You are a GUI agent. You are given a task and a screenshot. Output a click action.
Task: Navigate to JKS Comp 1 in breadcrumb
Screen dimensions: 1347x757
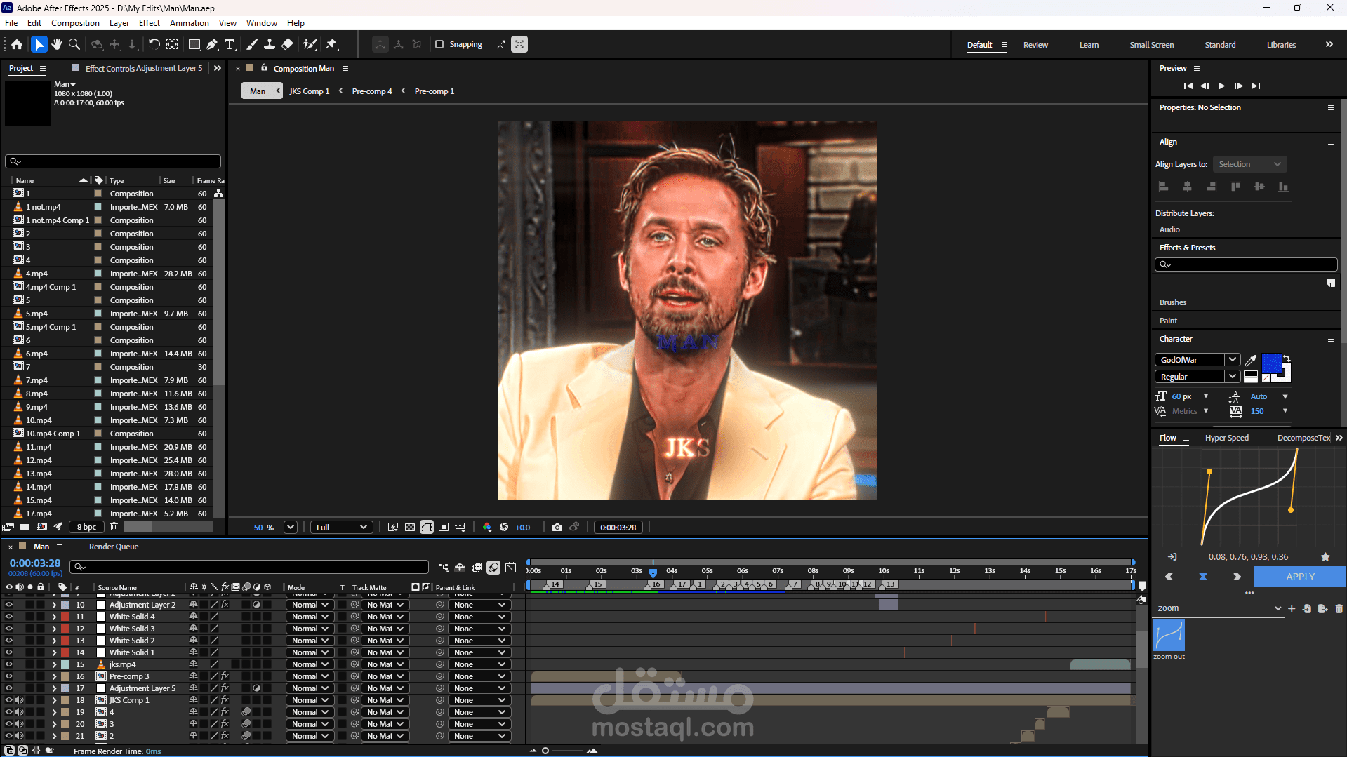[x=309, y=91]
